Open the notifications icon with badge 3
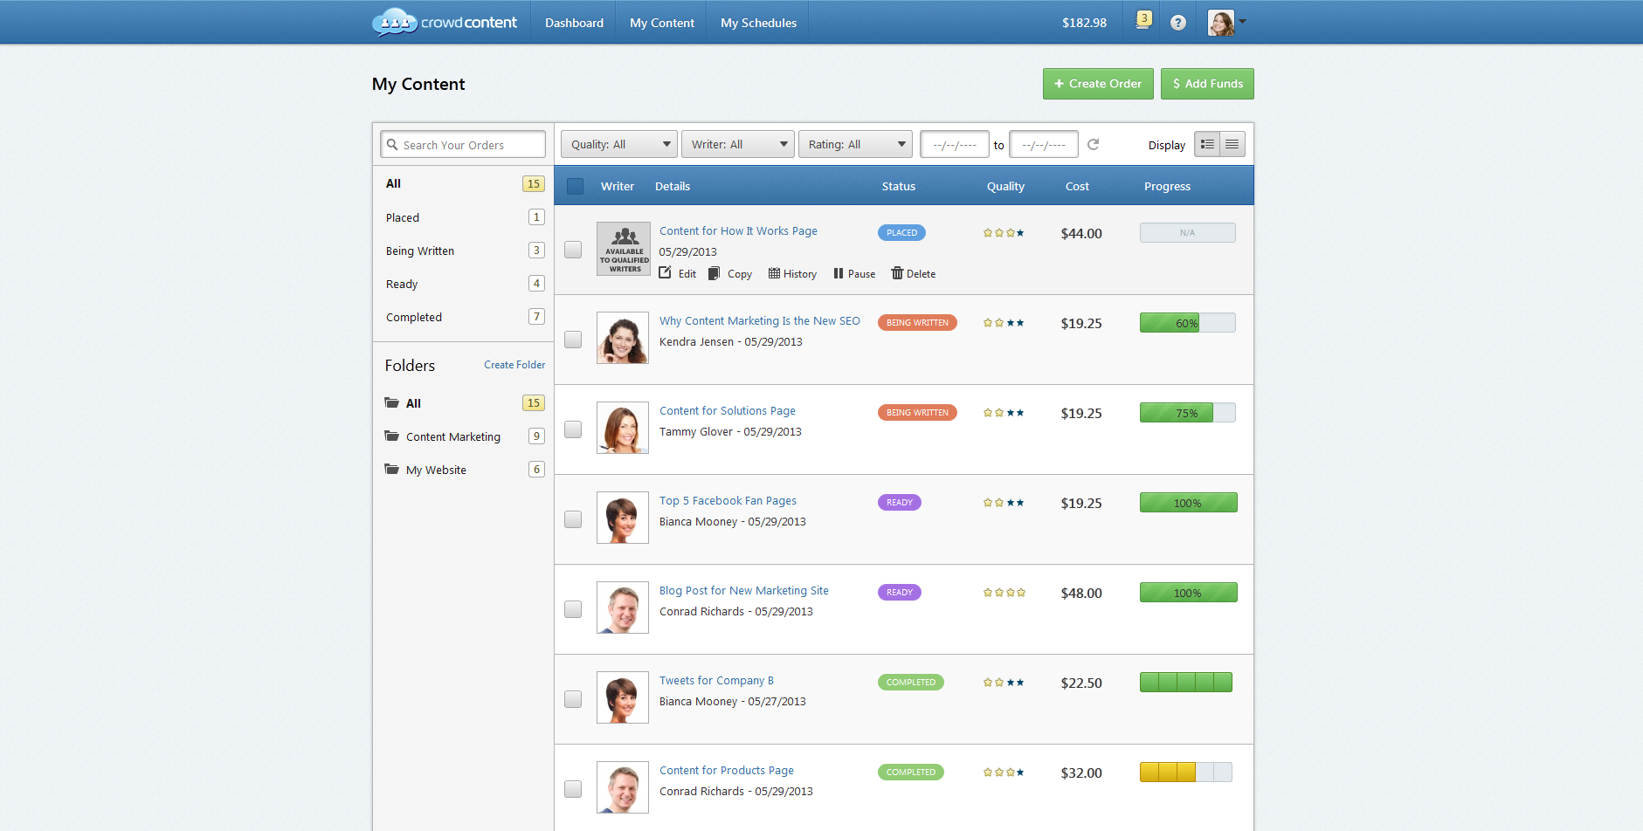 pyautogui.click(x=1143, y=21)
